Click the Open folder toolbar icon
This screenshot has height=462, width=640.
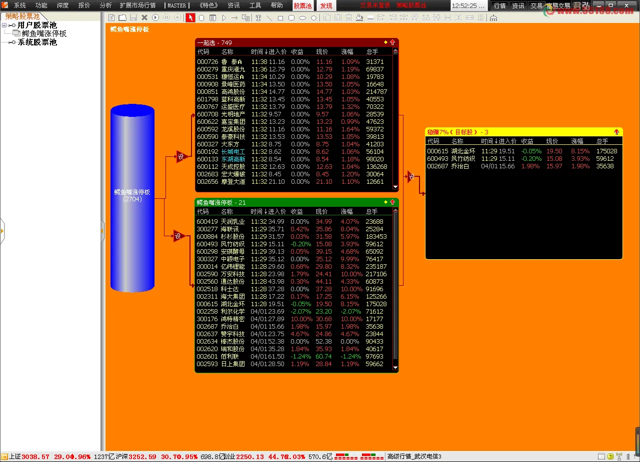tap(122, 17)
